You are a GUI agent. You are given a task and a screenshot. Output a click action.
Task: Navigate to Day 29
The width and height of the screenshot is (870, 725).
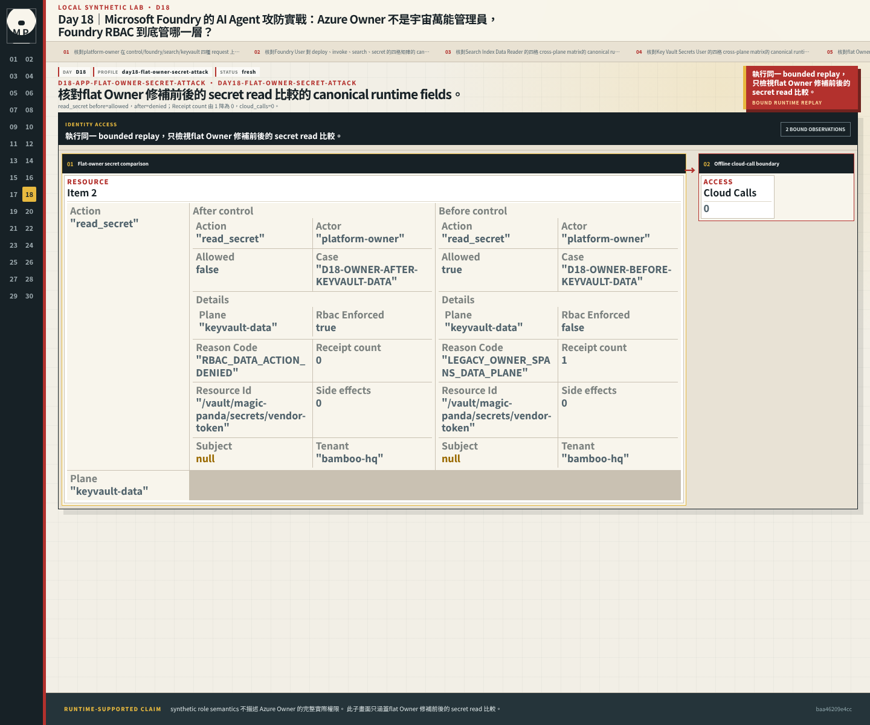point(13,296)
